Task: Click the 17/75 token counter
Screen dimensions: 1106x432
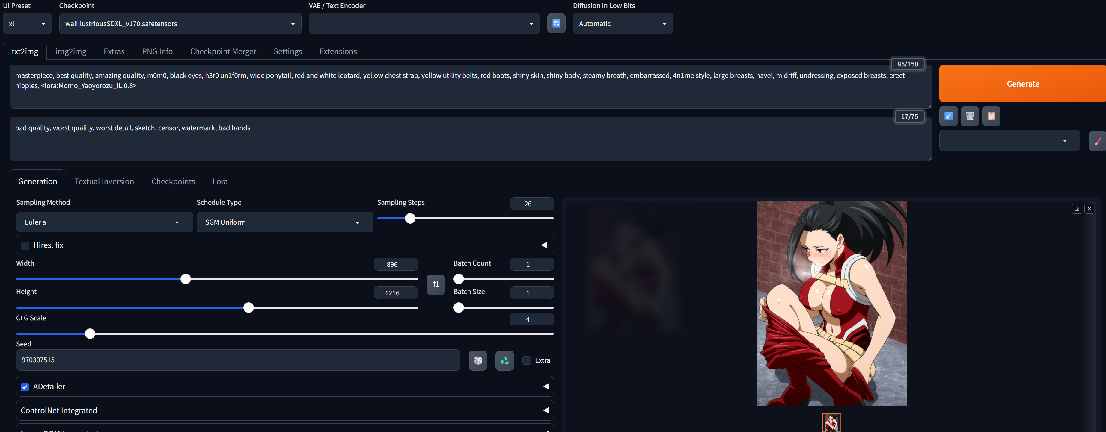Action: (909, 116)
